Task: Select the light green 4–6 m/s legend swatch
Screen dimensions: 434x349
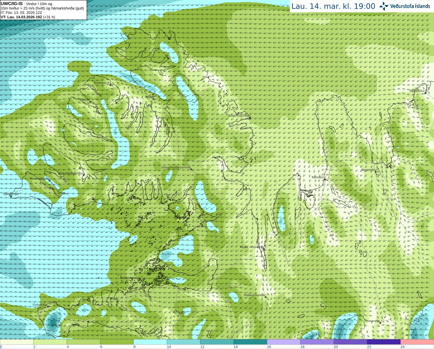Action: click(x=83, y=342)
